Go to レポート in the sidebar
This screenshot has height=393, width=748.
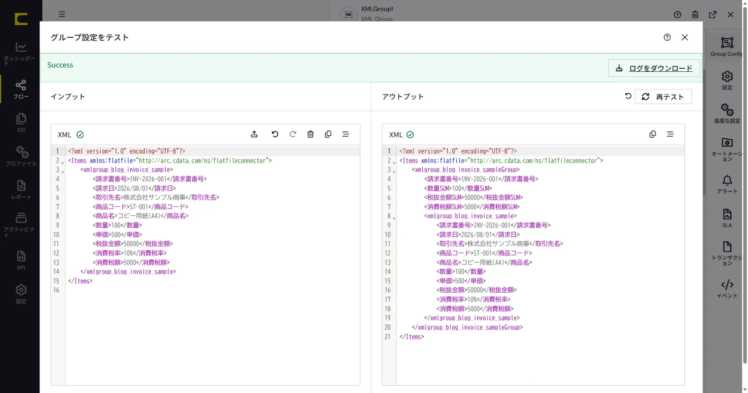pos(21,190)
